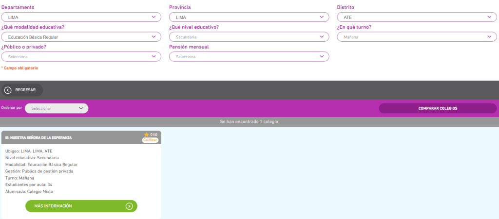Click the chevron arrow of Pensión mensual

click(x=322, y=57)
